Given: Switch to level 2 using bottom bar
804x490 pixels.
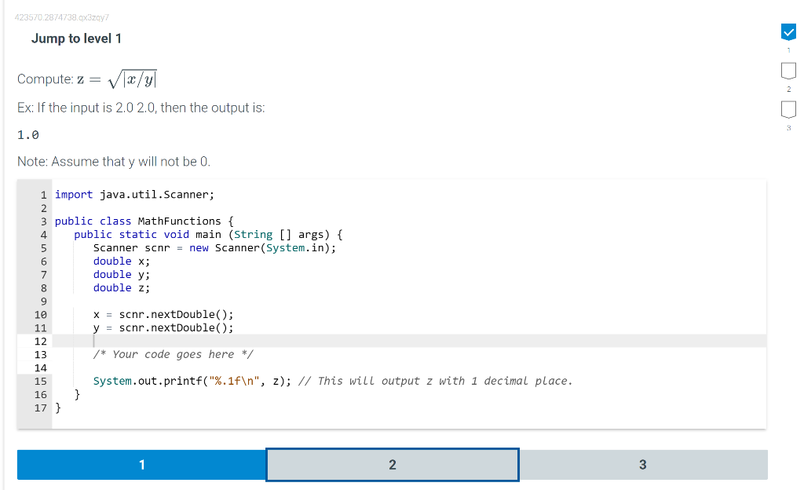Looking at the screenshot, I should point(392,464).
